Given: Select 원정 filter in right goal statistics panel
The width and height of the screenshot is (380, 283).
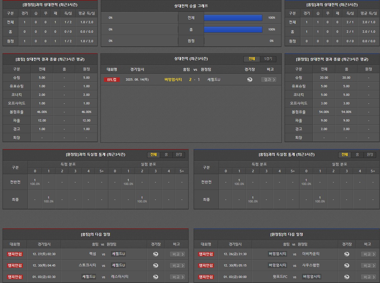Looking at the screenshot, I should tap(370, 155).
